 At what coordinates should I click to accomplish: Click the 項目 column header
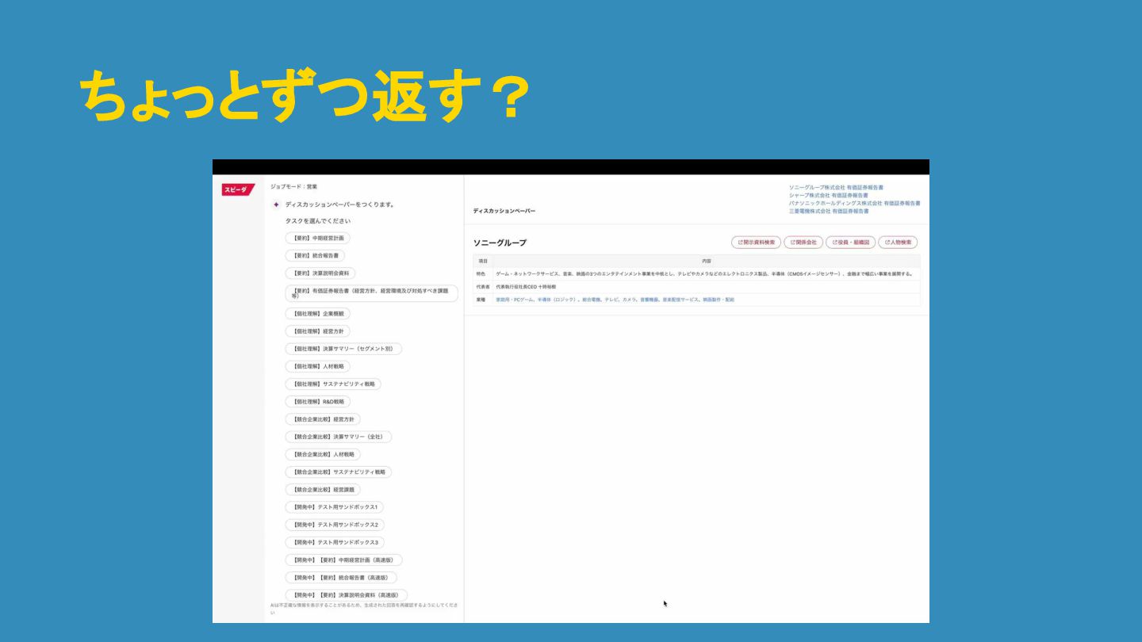click(483, 261)
